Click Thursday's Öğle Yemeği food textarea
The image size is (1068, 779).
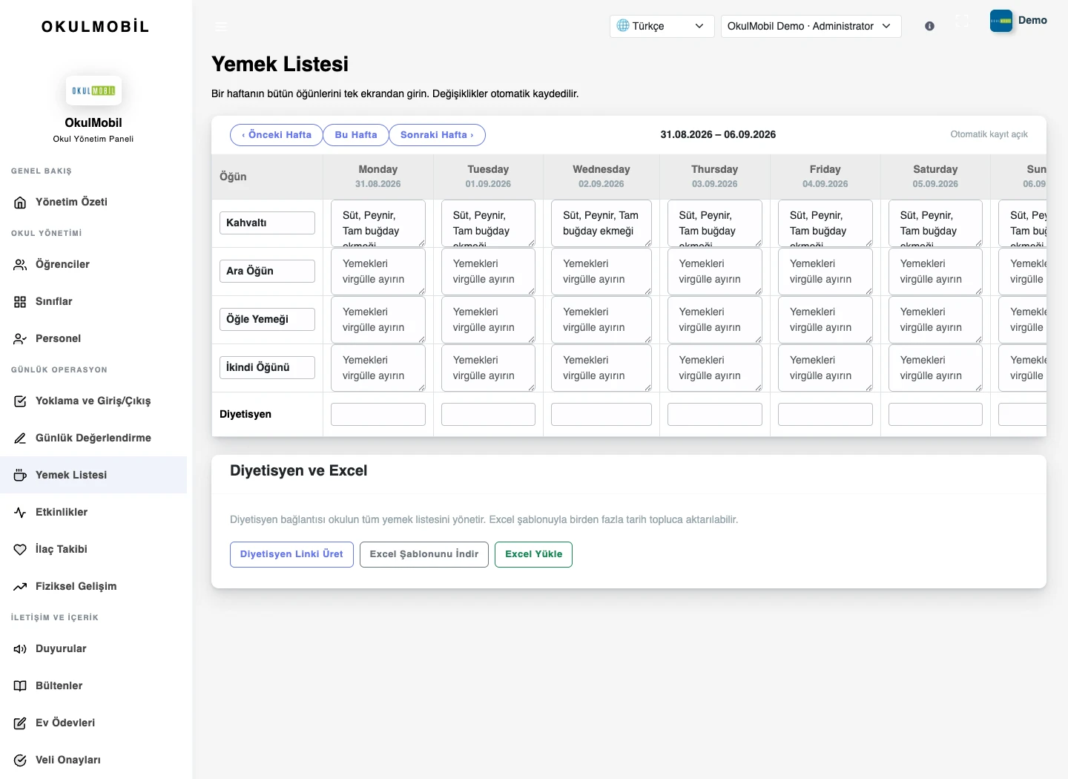[x=715, y=320]
